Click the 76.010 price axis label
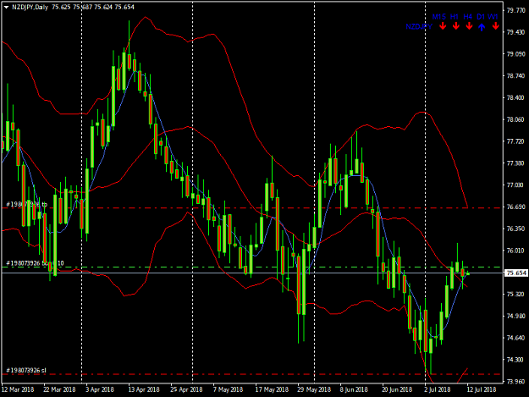The image size is (529, 397). [515, 251]
